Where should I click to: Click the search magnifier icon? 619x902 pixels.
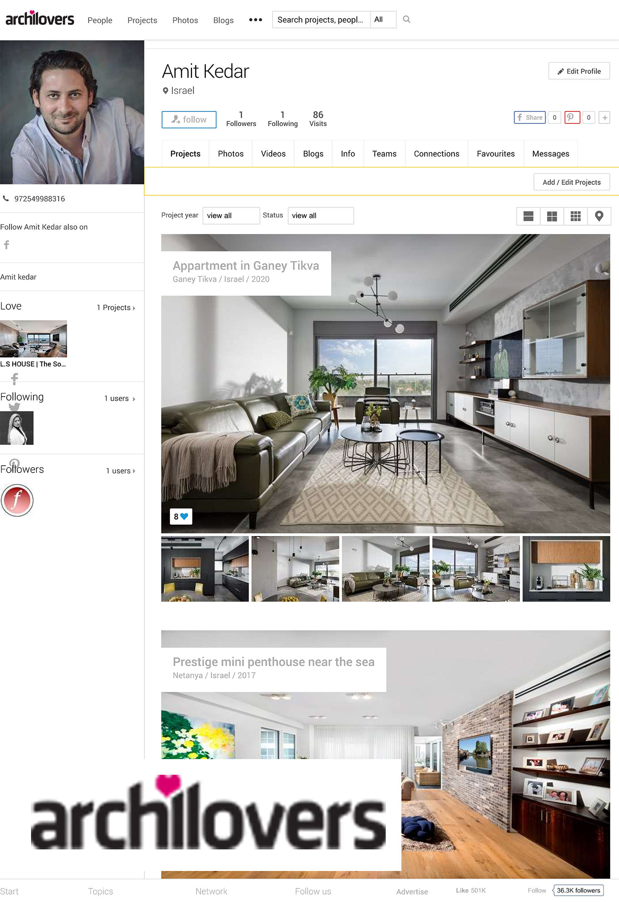[x=407, y=19]
